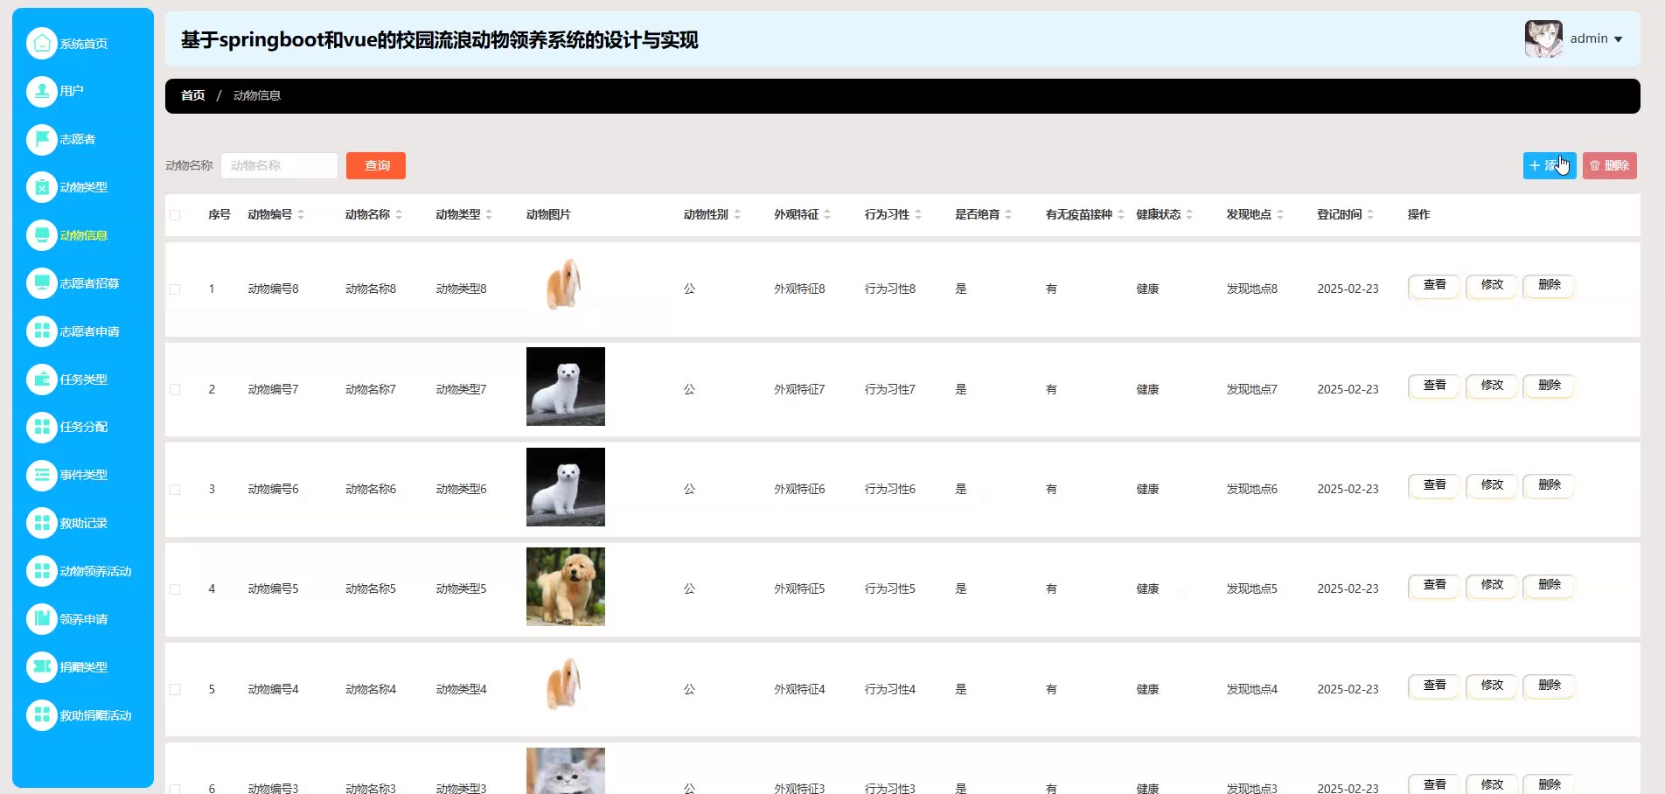Click 删除 in the 动物编号8 row

tap(1550, 286)
